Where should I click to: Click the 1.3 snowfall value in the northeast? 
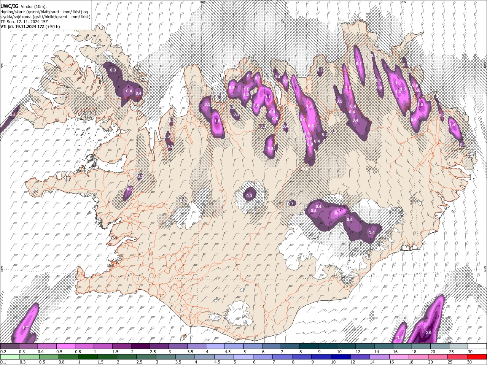[x=403, y=89]
